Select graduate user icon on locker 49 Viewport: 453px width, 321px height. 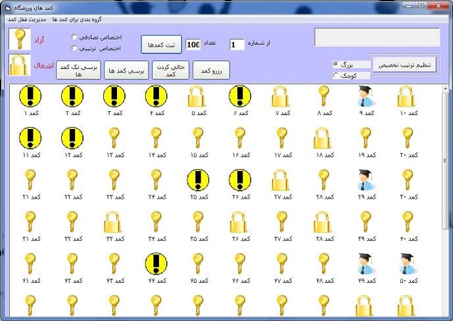[366, 264]
